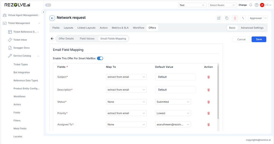Select Advanced Settings mode
Image resolution: width=274 pixels, height=144 pixels.
click(x=252, y=28)
